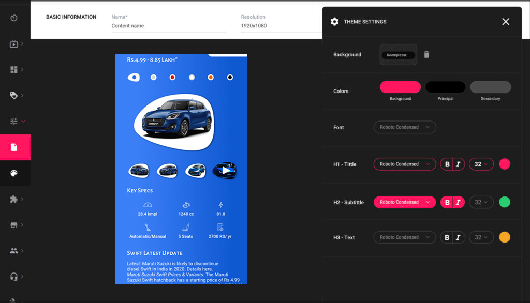
Task: Change the H2 - Subtittle green text color
Action: pyautogui.click(x=505, y=202)
